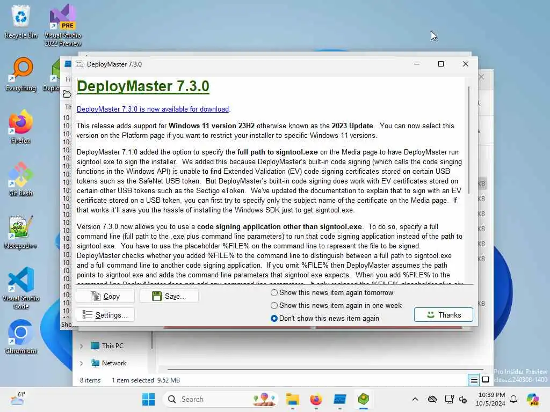
Task: Launch Visual Studio 2022 Preview shortcut
Action: (62, 25)
